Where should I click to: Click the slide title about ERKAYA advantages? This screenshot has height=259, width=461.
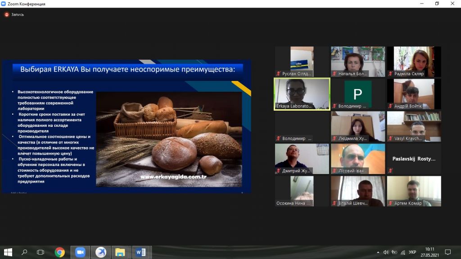[127, 69]
